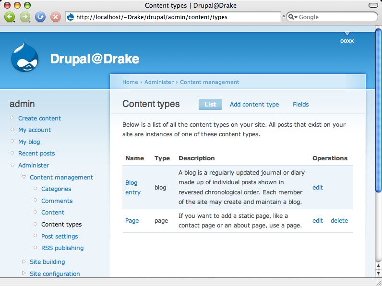382x286 pixels.
Task: Click the blue Reload page button
Action: tap(40, 17)
